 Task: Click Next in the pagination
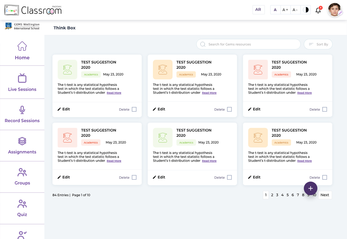point(325,195)
